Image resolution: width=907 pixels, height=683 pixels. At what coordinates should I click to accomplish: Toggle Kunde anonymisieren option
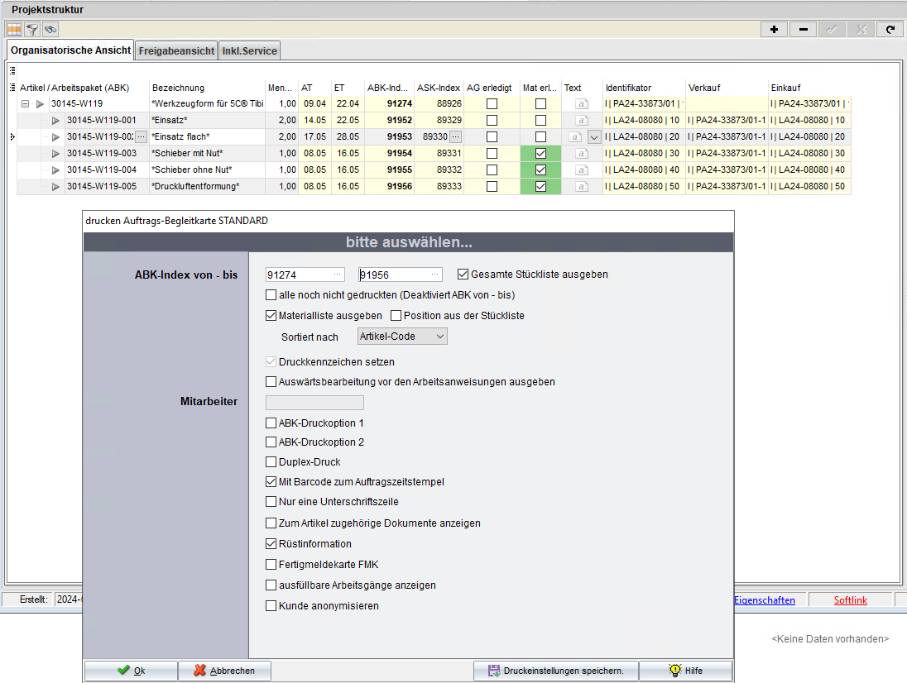pos(271,606)
